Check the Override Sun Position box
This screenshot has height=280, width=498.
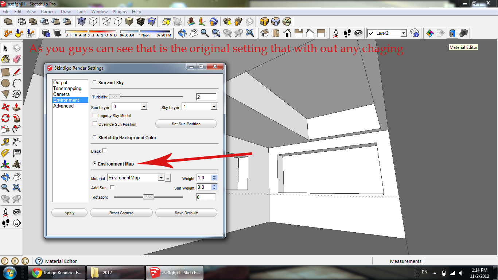tap(95, 124)
